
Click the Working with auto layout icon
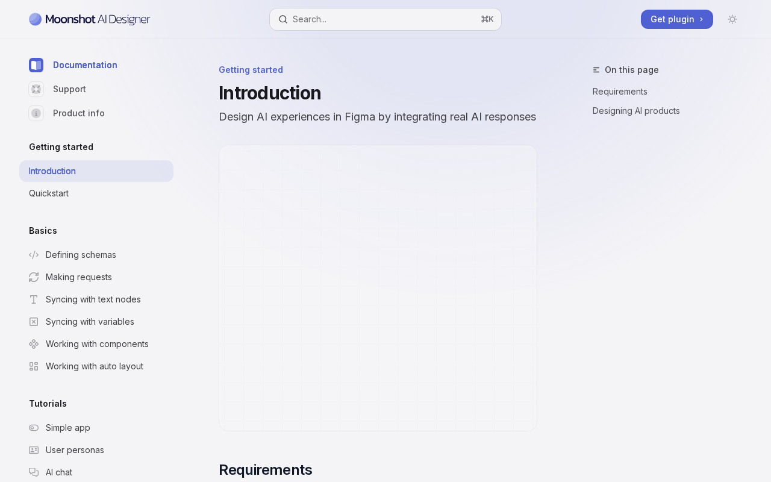(x=34, y=366)
